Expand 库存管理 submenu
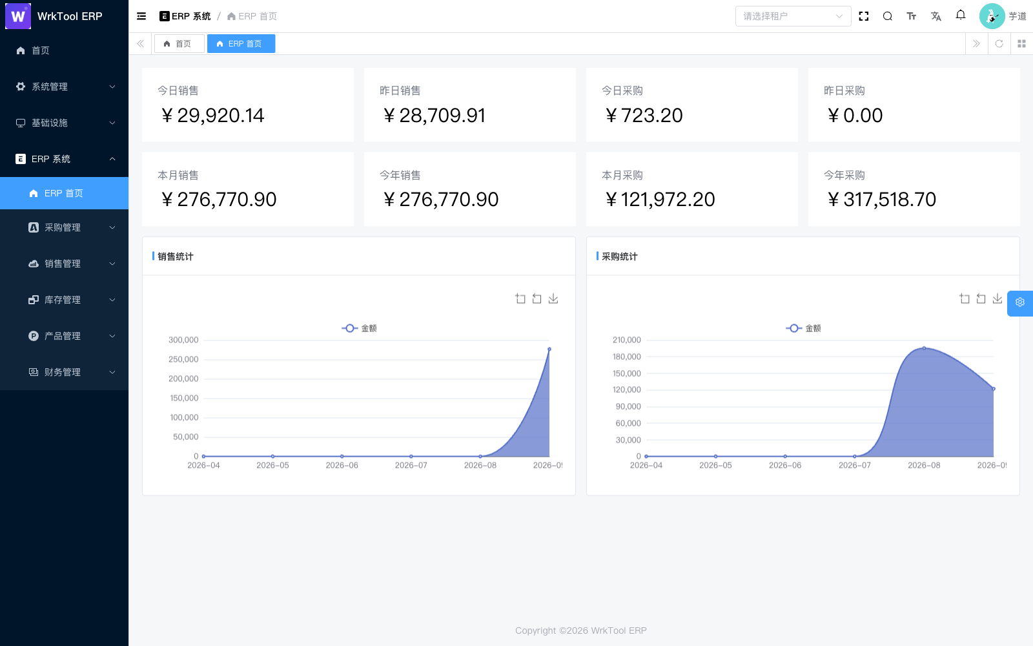This screenshot has height=646, width=1033. [65, 300]
